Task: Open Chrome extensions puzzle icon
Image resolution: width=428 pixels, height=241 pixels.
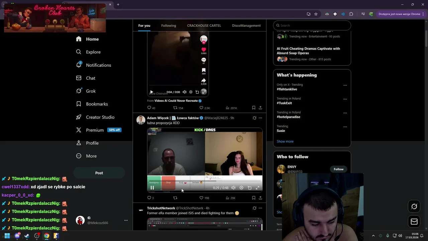Action: [351, 14]
